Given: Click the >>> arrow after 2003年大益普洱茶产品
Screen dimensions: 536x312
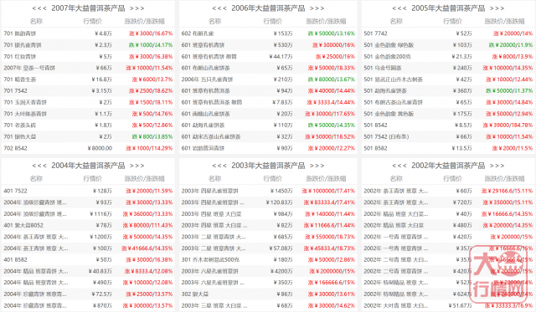Looking at the screenshot, I should pyautogui.click(x=317, y=166).
